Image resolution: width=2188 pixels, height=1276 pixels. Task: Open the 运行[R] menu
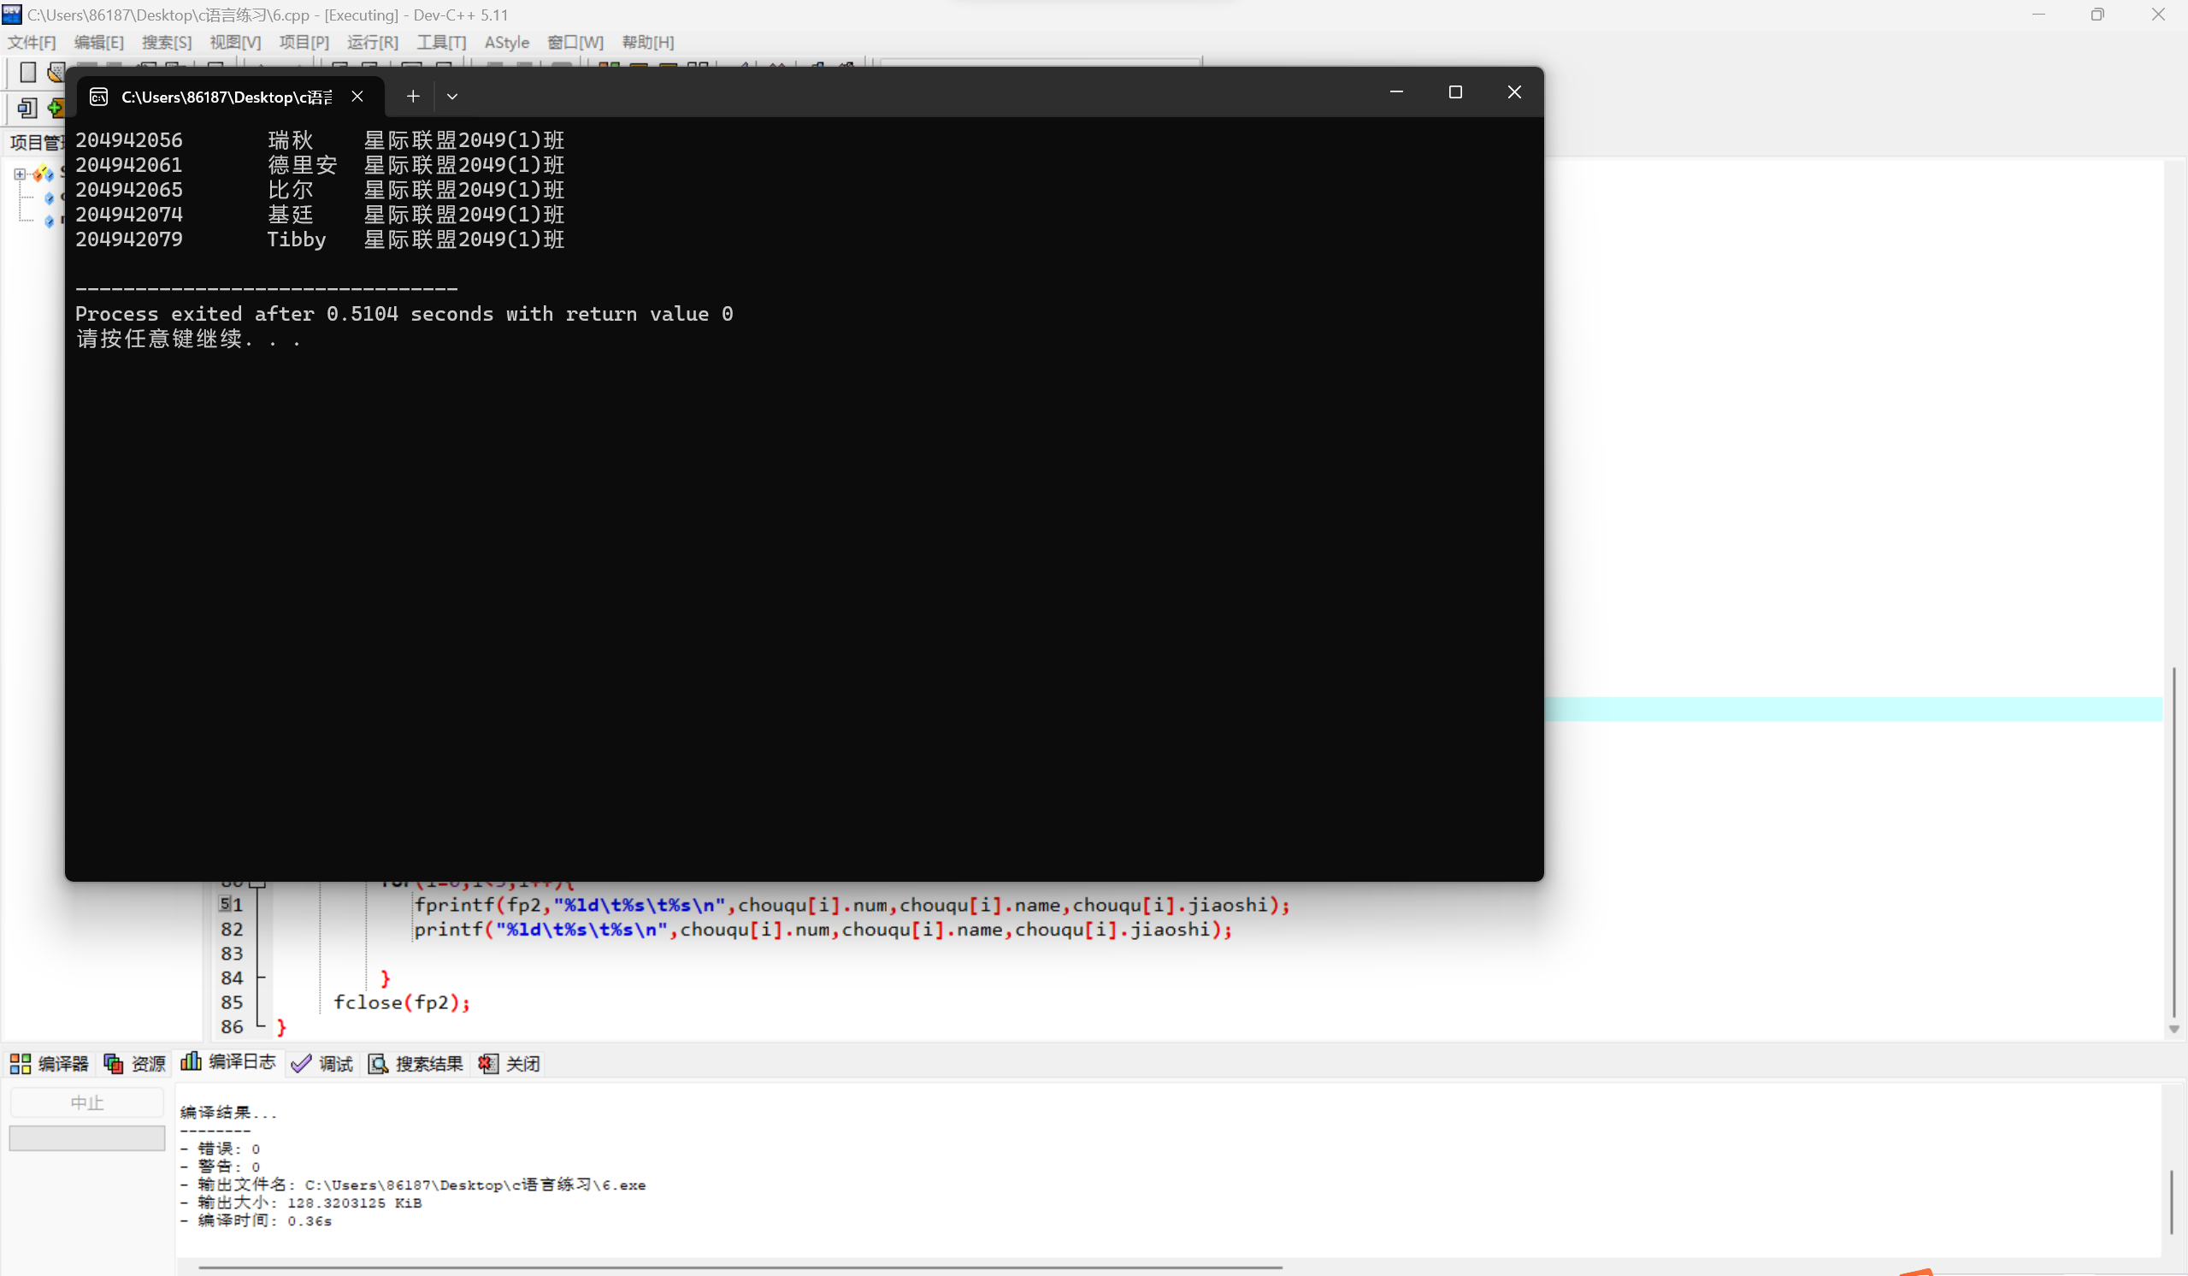click(x=373, y=43)
